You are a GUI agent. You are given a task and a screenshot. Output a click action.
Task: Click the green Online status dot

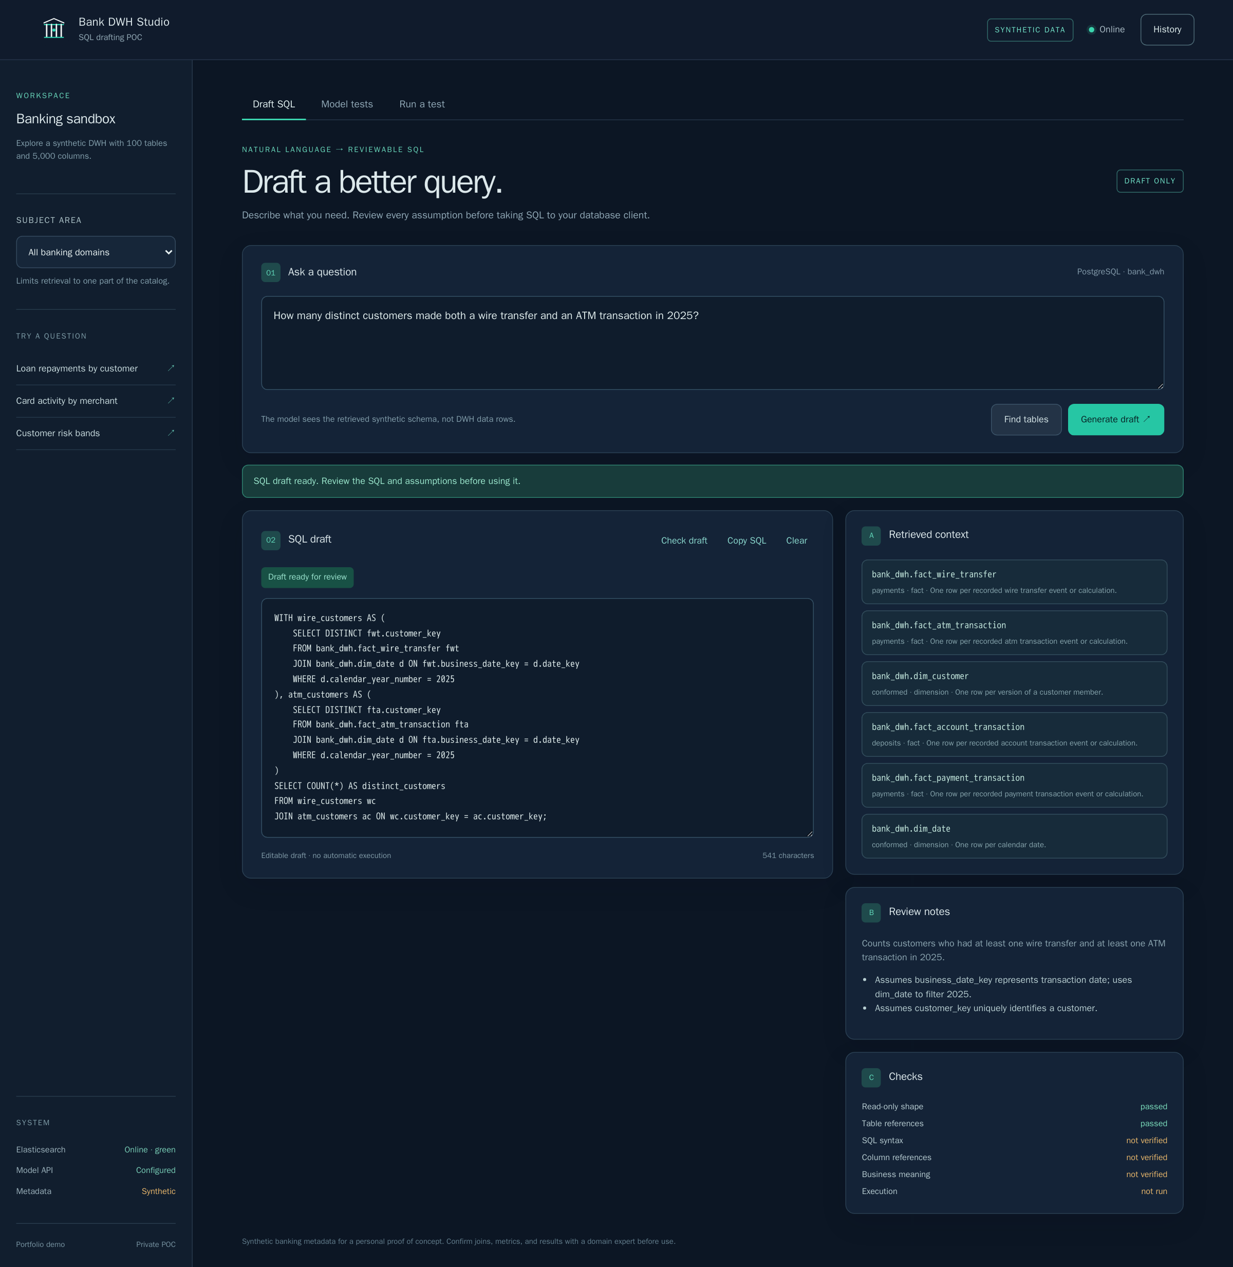point(1091,30)
